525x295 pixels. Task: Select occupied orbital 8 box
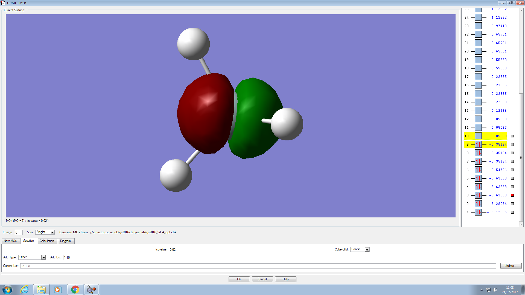[x=478, y=153]
